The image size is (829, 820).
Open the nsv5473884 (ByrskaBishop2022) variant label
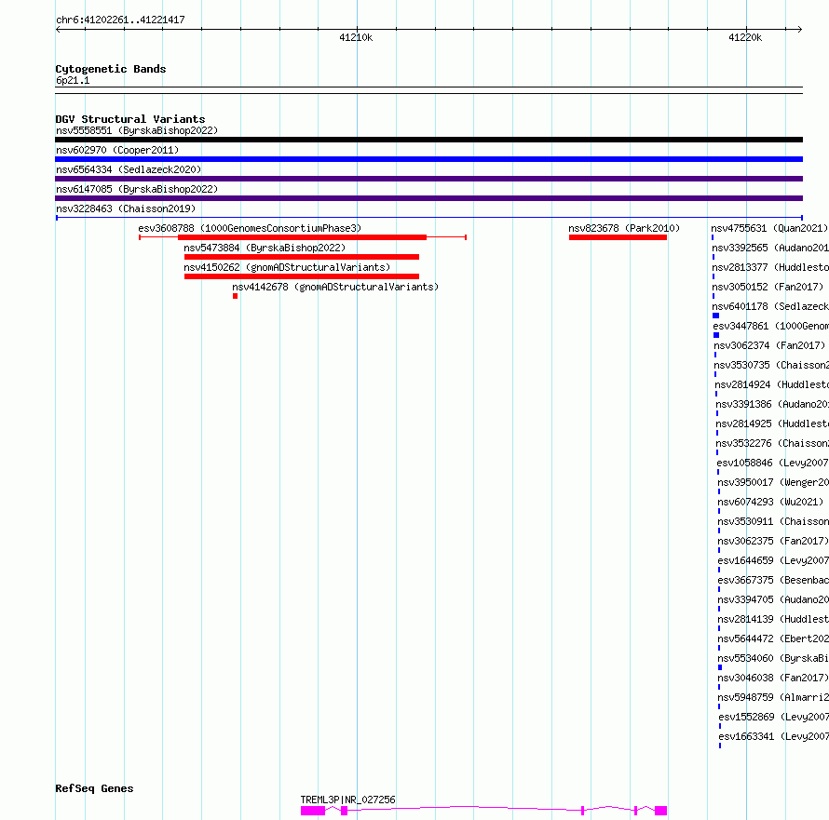click(x=265, y=248)
